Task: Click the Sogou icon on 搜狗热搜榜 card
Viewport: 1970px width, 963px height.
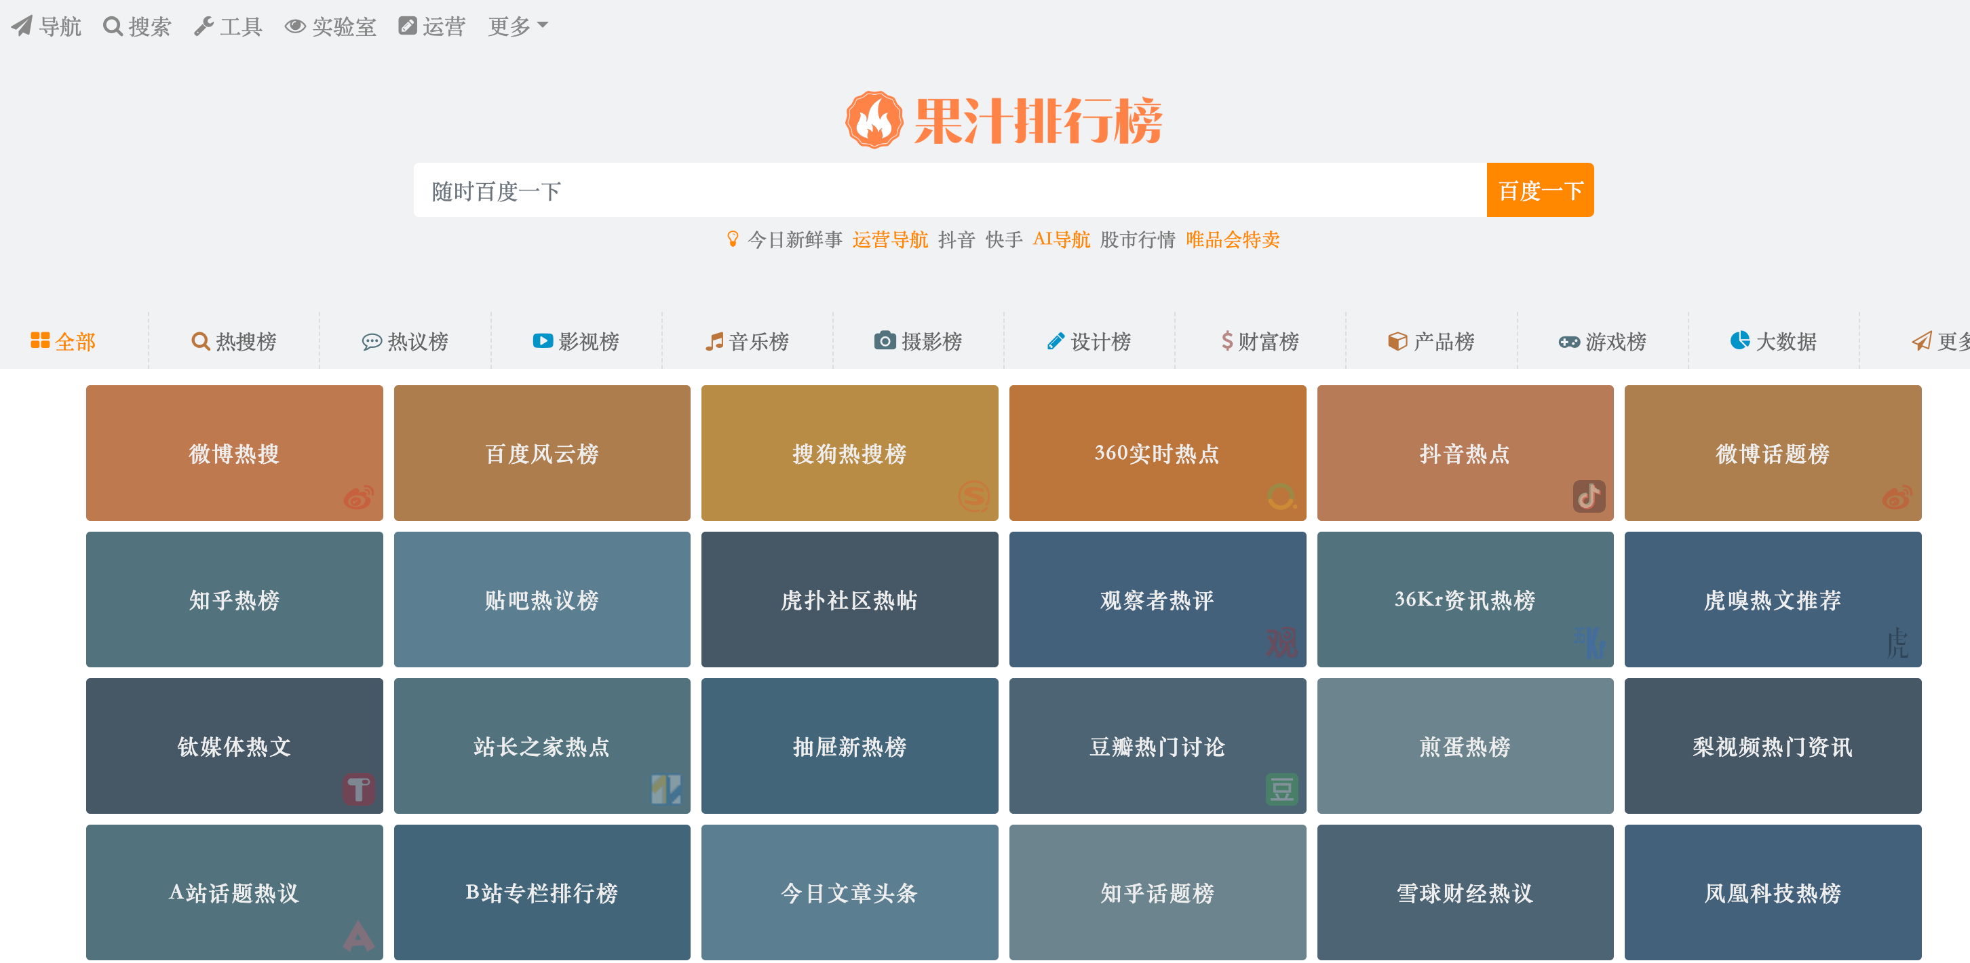Action: [973, 497]
